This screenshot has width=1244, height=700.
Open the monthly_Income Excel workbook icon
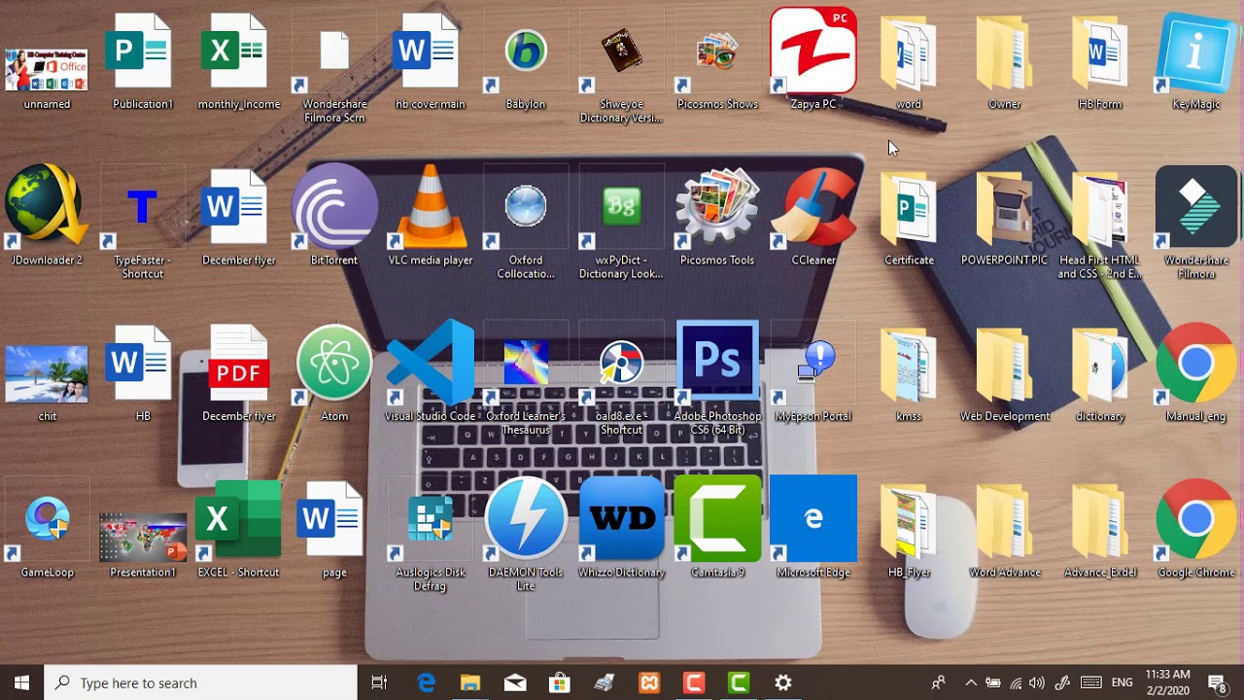(238, 52)
